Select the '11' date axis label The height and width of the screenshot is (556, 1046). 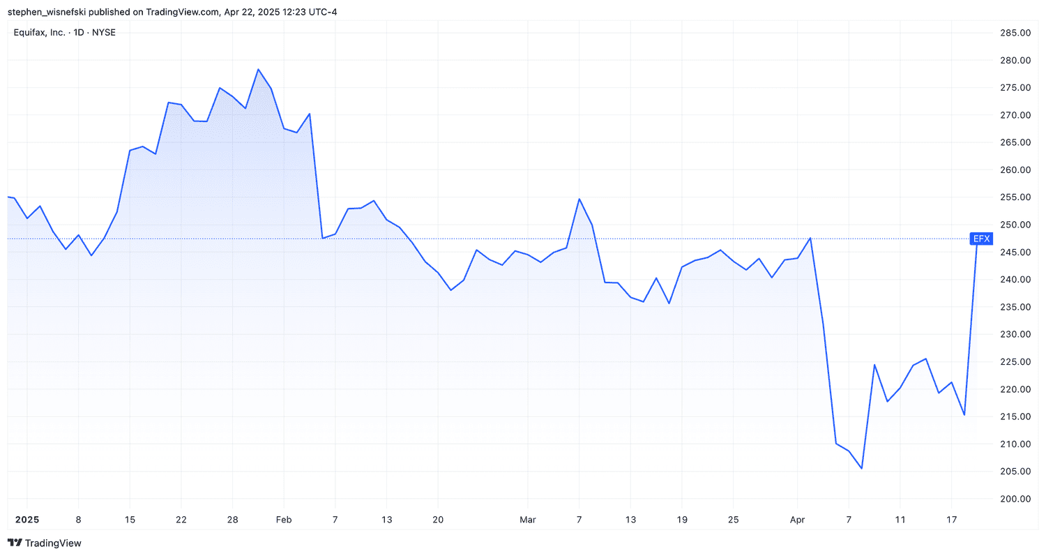[900, 520]
